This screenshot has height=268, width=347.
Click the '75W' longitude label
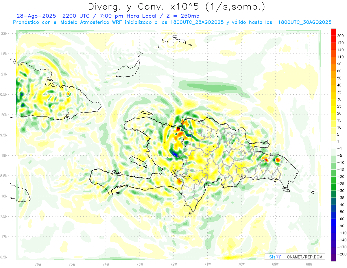coord(72,264)
